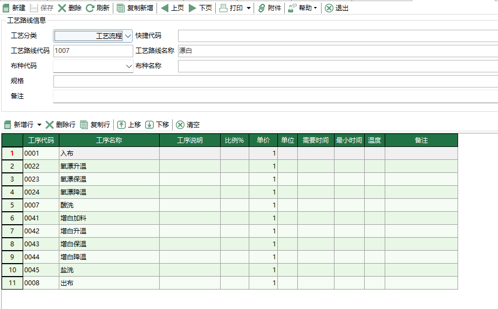Screen dimensions: 498x309
Task: Refresh using the 刷新 button
Action: [x=98, y=8]
